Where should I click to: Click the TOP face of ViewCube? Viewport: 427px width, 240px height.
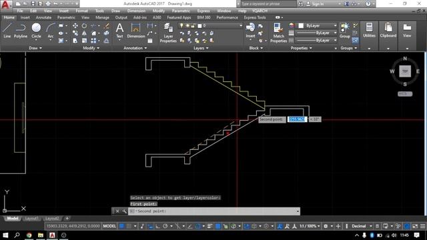click(x=405, y=71)
